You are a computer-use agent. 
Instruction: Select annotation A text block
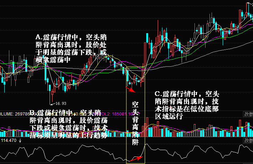tap(71, 49)
